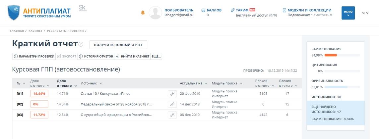This screenshot has height=139, width=379.
Task: Go to КАБИНЕТ breadcrumb link
Action: coord(35,31)
